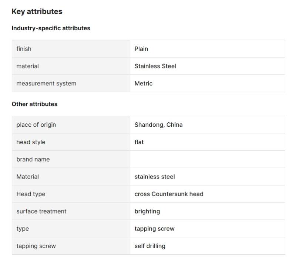Click the Key attributes heading
Viewport: 296px width, 262px height.
pyautogui.click(x=37, y=11)
